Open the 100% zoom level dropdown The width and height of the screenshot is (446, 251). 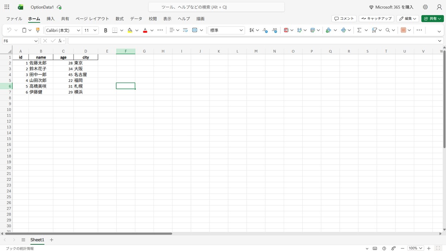pyautogui.click(x=416, y=248)
